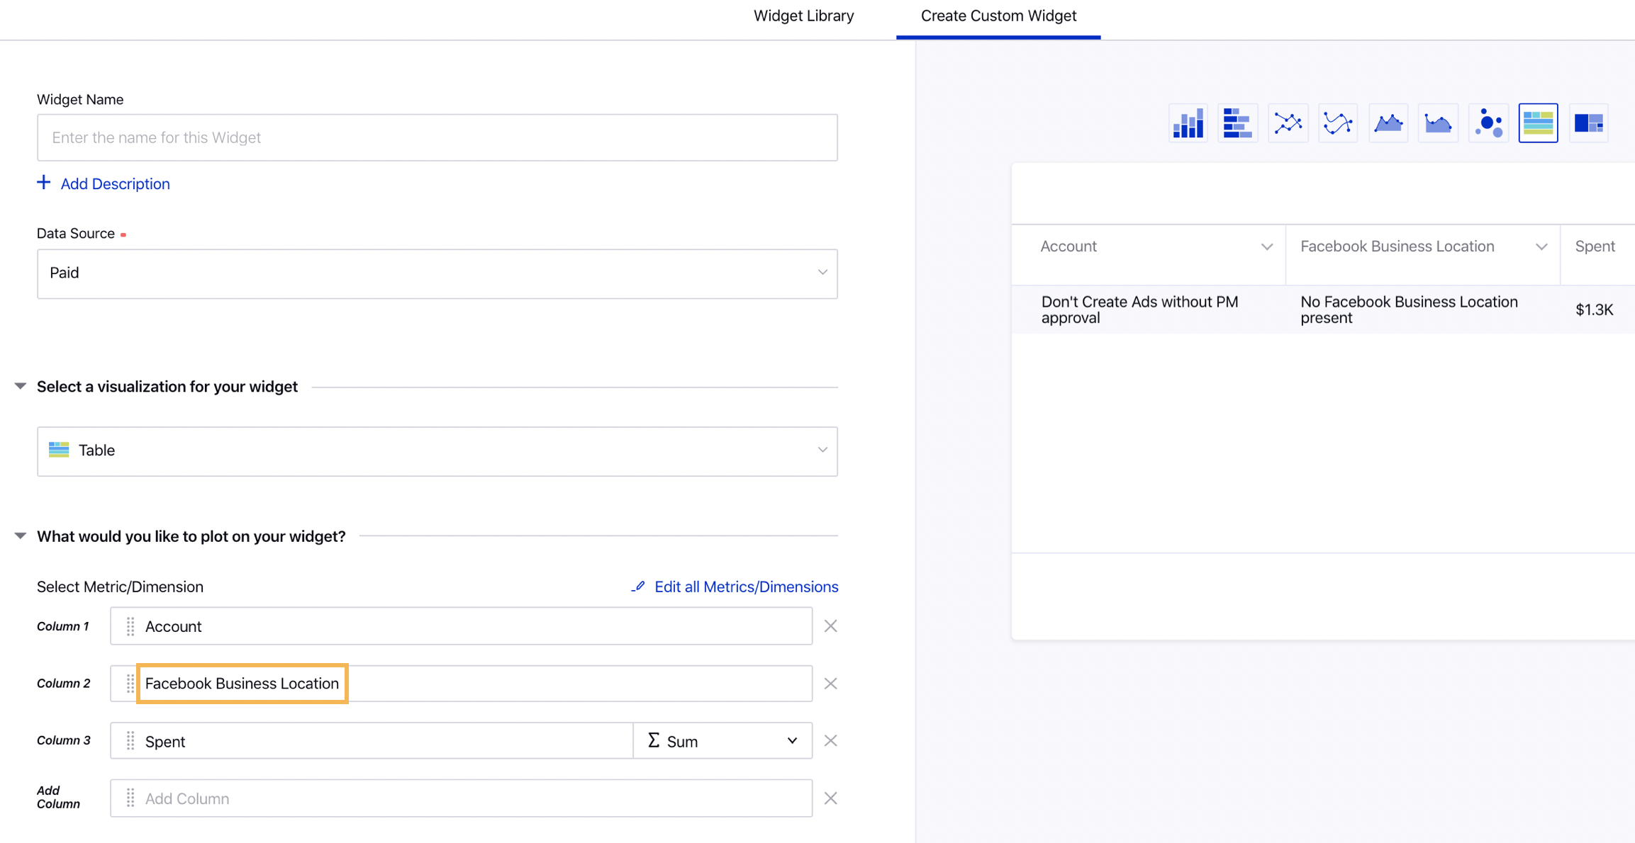1635x843 pixels.
Task: Select the straight line chart visualization icon
Action: tap(1288, 123)
